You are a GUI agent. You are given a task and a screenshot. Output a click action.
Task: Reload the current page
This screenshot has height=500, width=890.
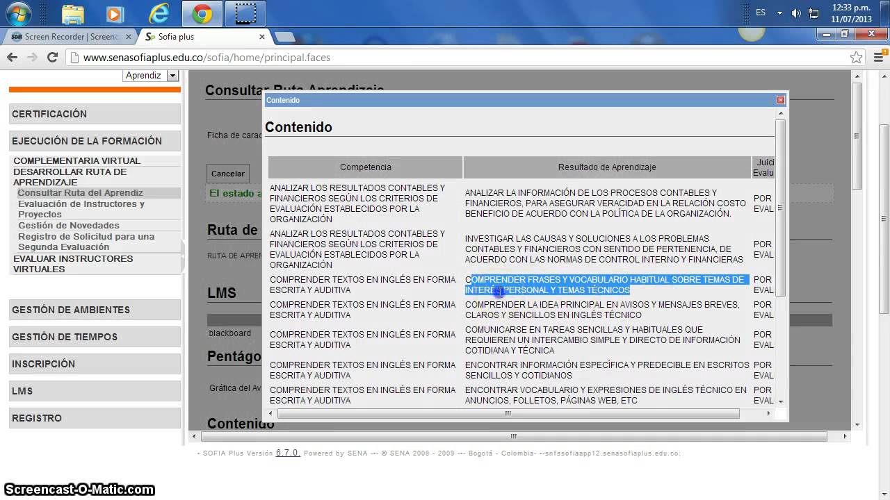click(52, 58)
